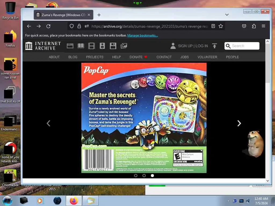Show previous image with left chevron
This screenshot has height=206, width=275.
click(x=49, y=123)
